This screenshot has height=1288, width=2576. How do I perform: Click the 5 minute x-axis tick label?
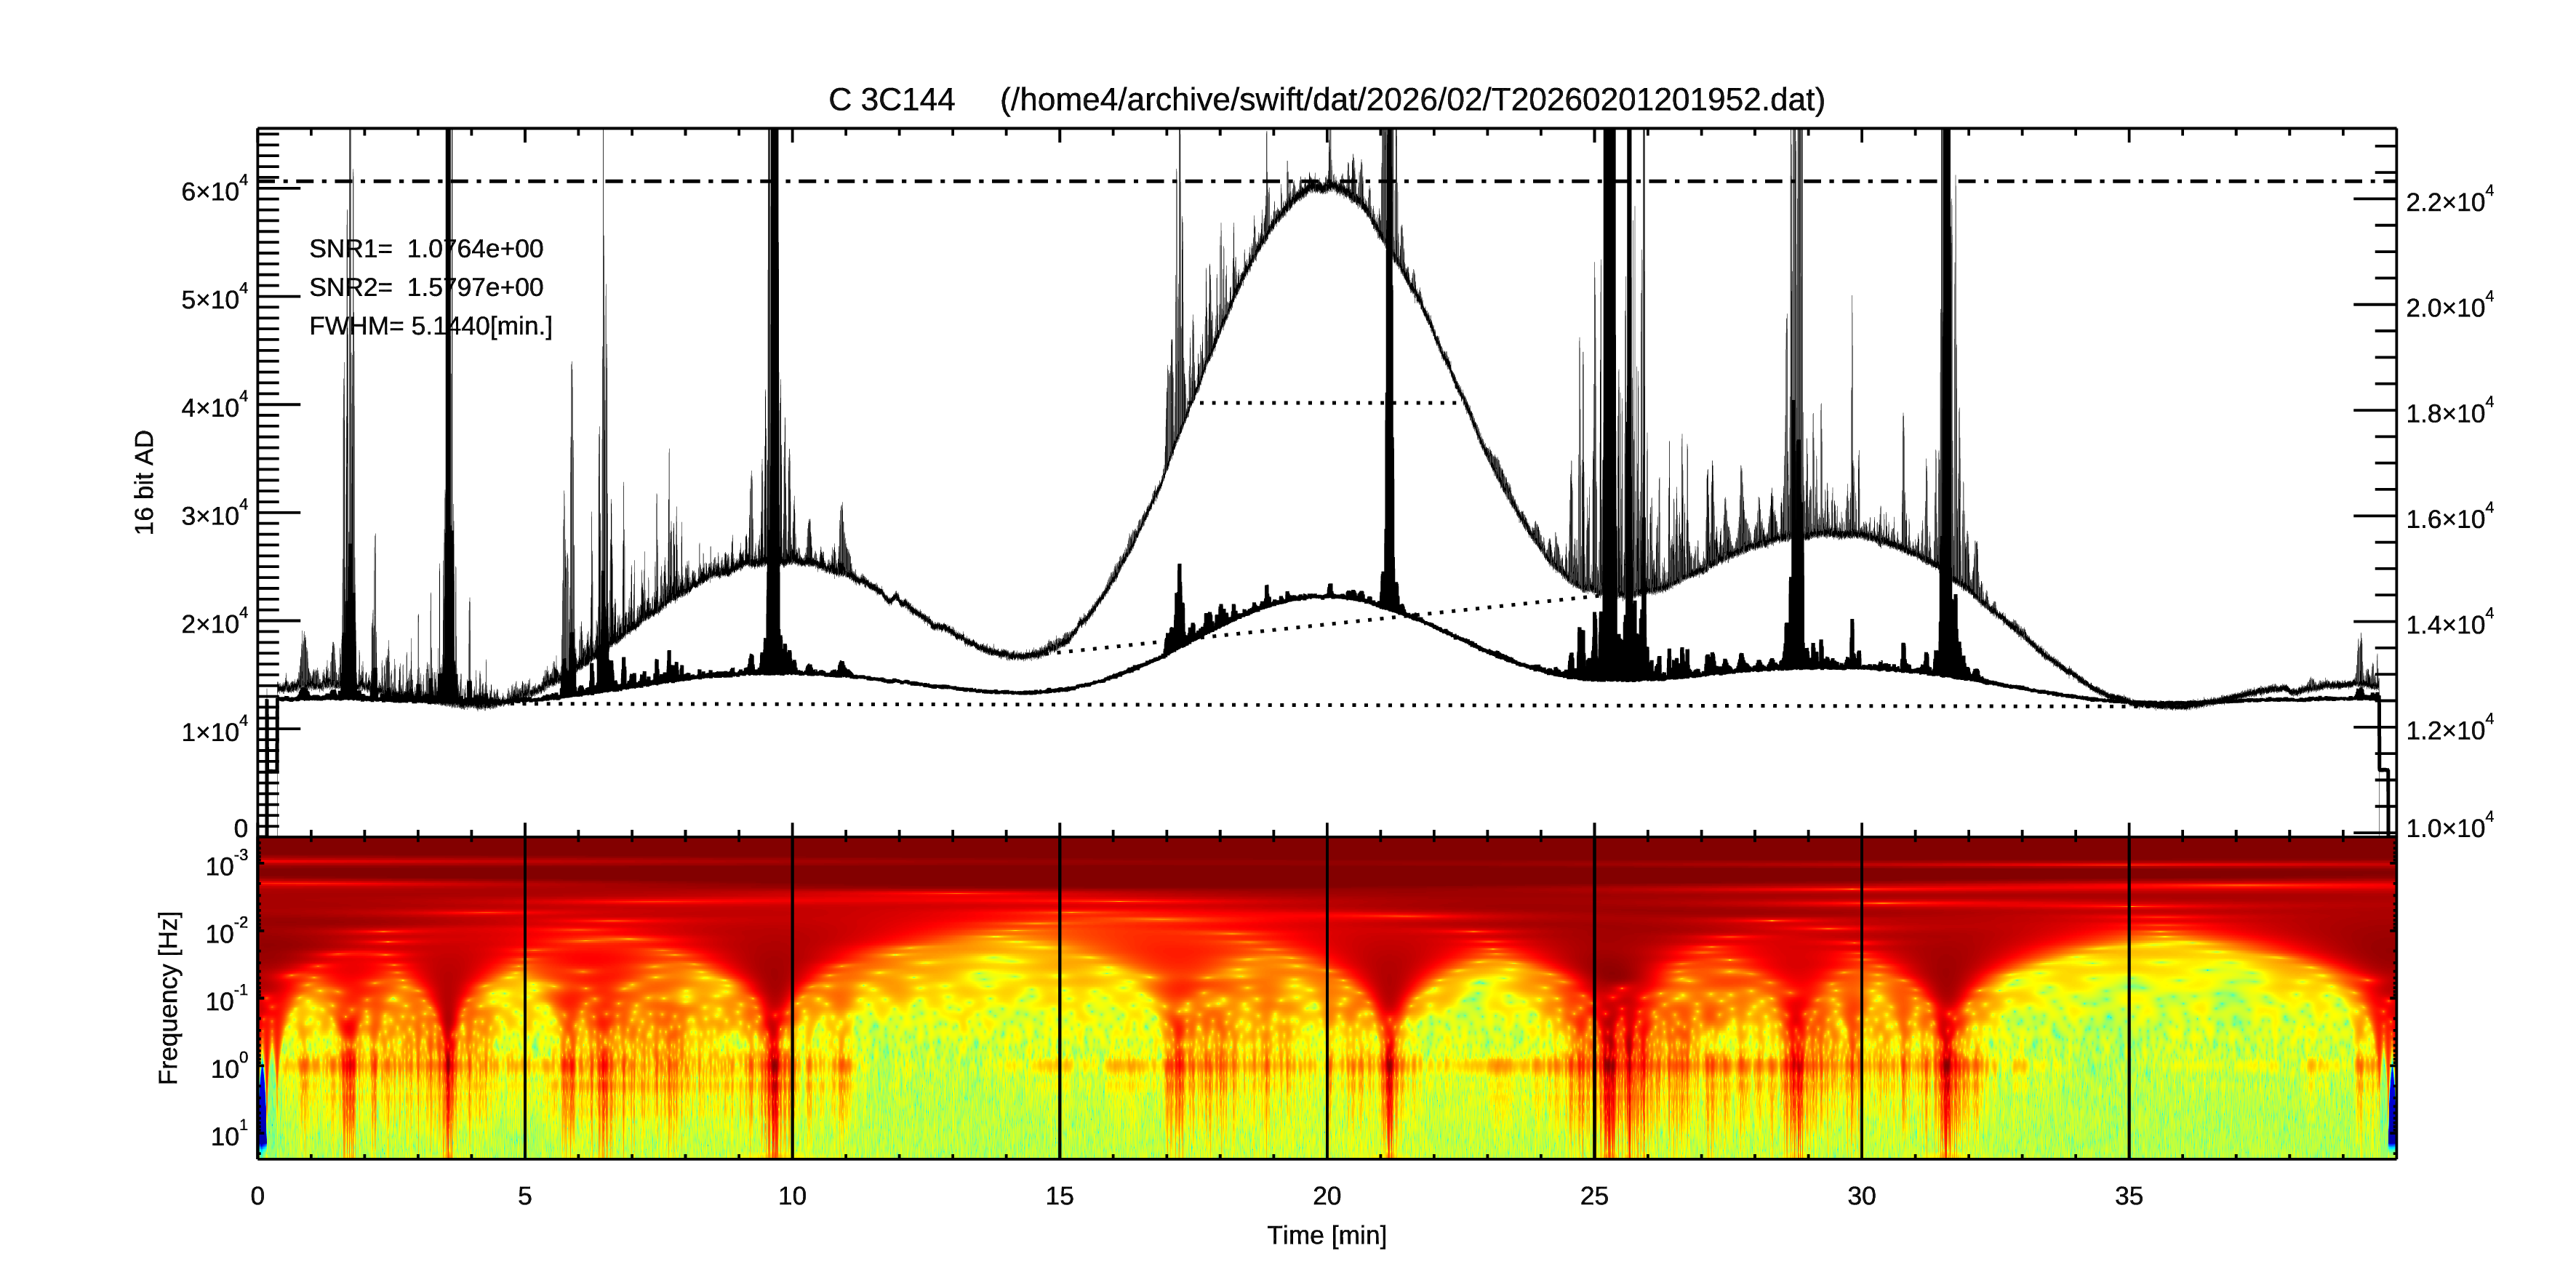click(524, 1196)
